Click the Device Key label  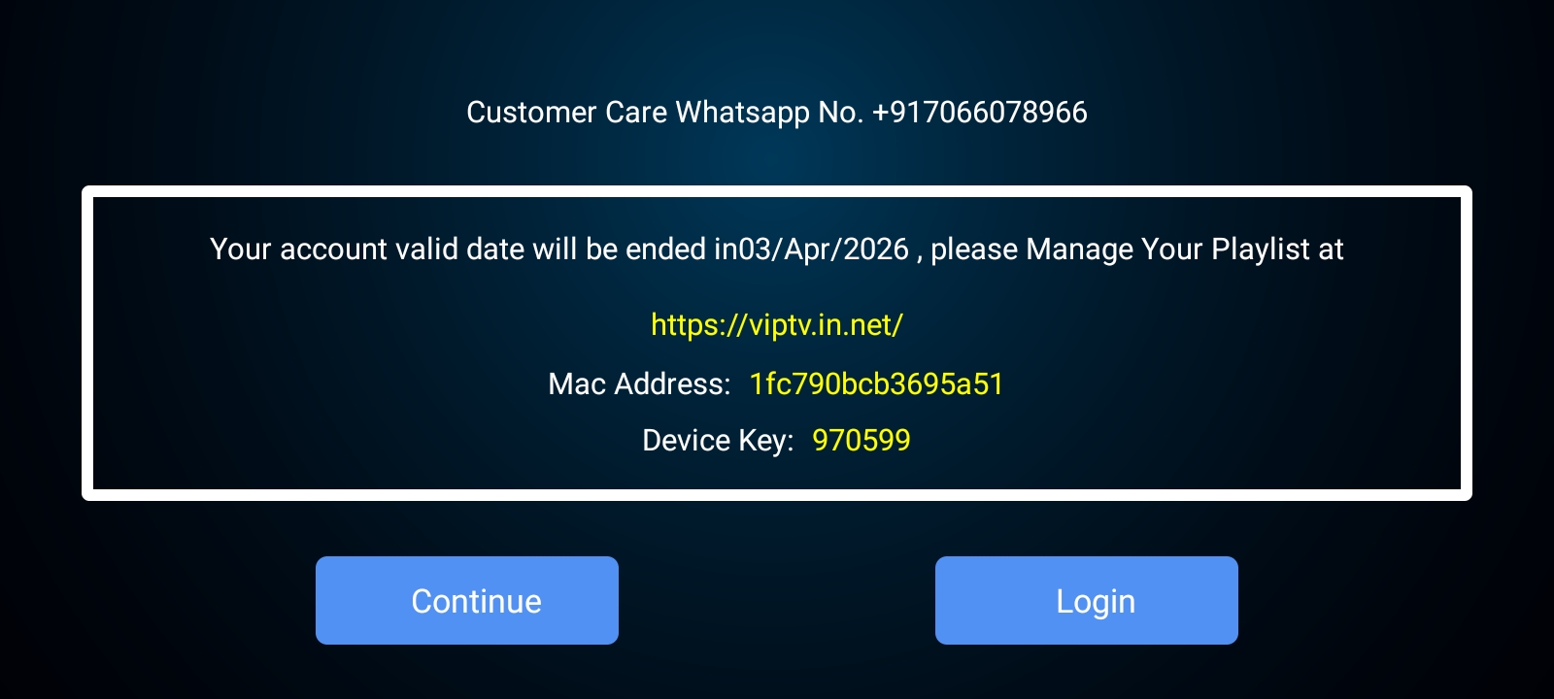718,441
